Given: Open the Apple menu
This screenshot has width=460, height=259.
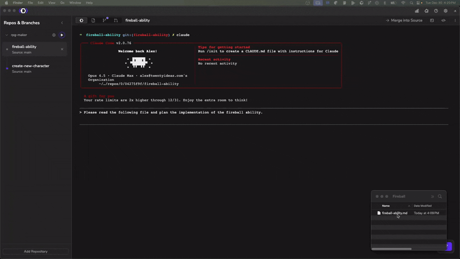Looking at the screenshot, I should 6,3.
